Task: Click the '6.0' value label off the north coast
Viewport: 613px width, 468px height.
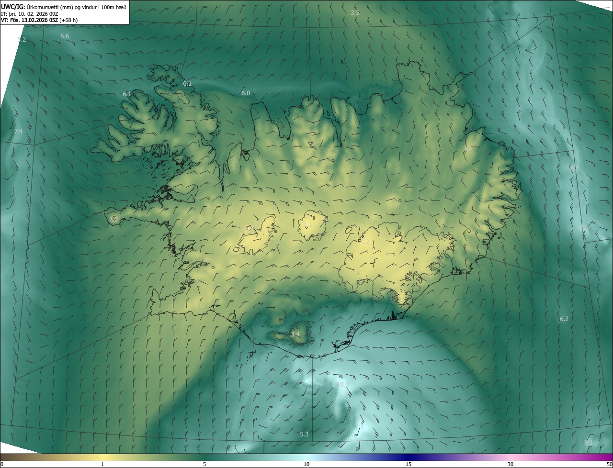Action: click(x=246, y=93)
